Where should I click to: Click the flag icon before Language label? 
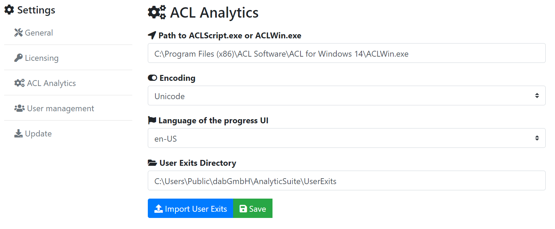tap(152, 120)
